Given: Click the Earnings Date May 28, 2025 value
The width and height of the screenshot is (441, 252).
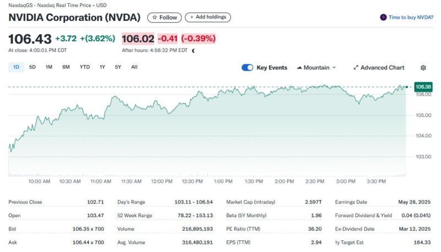Looking at the screenshot, I should (x=415, y=202).
